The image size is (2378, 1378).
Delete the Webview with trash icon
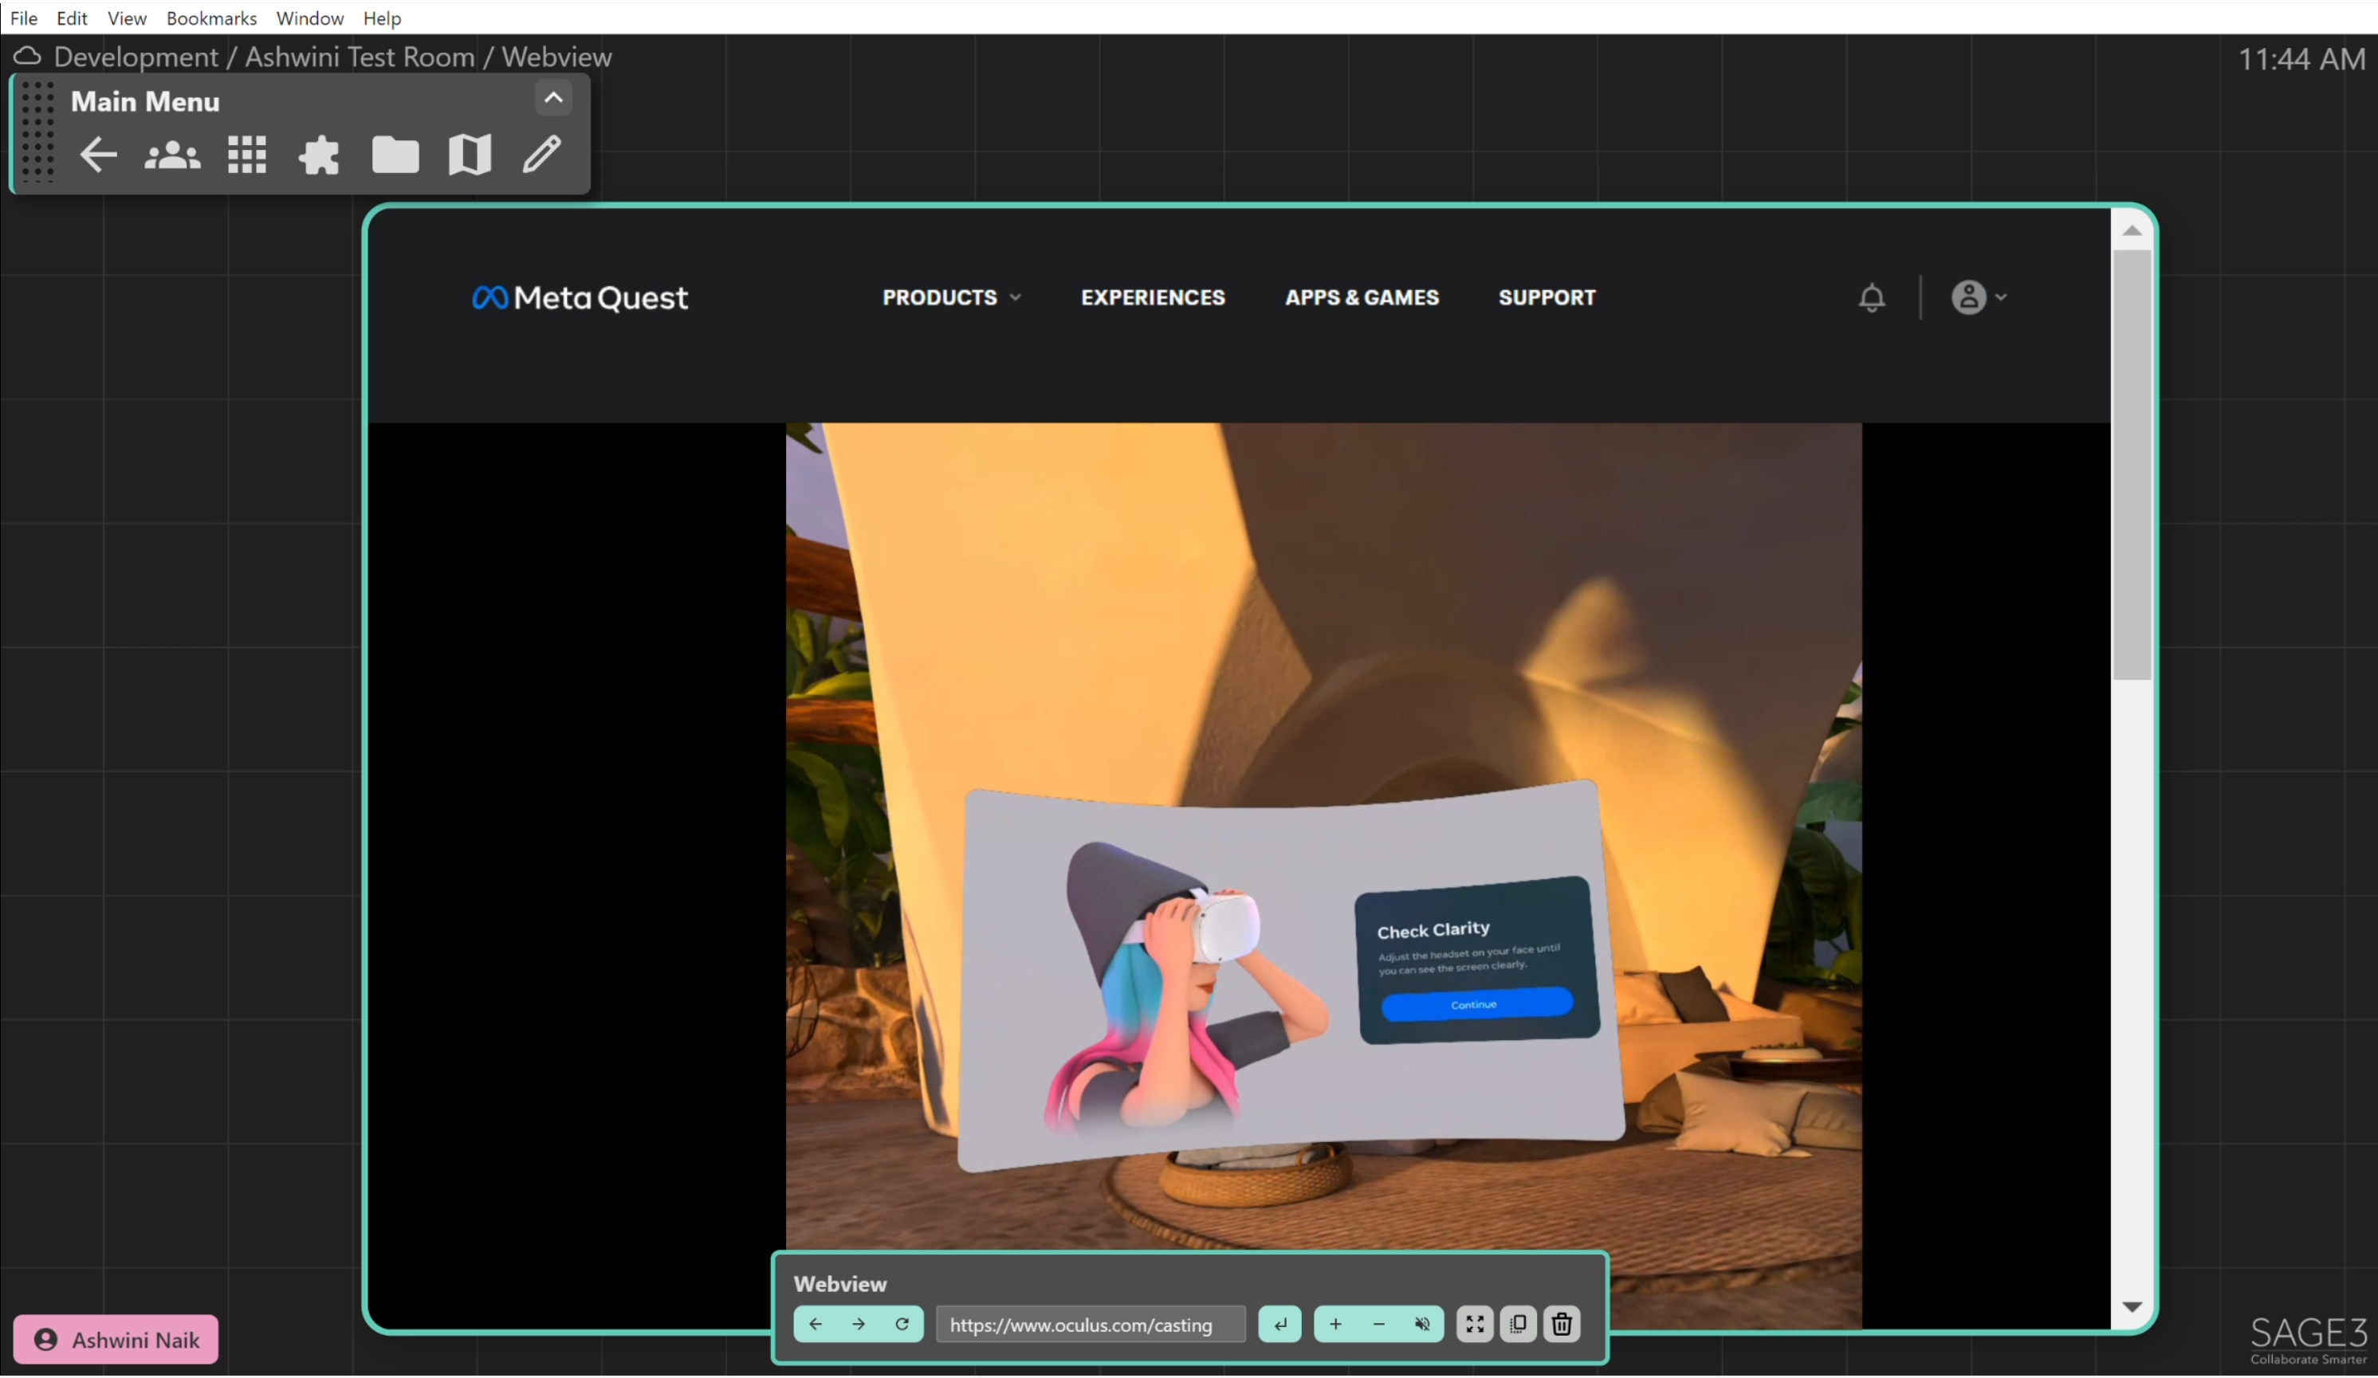tap(1562, 1325)
